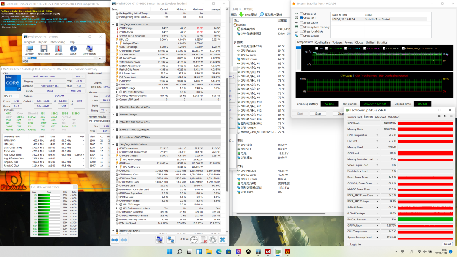Switch to the Voltages tab in AIDA64

pyautogui.click(x=338, y=43)
